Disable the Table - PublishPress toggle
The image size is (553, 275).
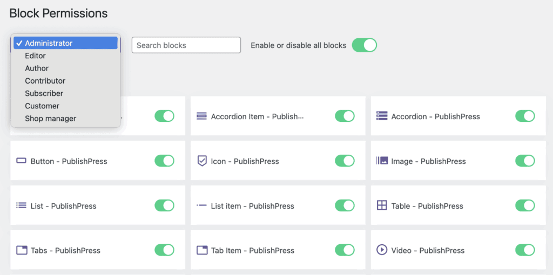pyautogui.click(x=525, y=205)
